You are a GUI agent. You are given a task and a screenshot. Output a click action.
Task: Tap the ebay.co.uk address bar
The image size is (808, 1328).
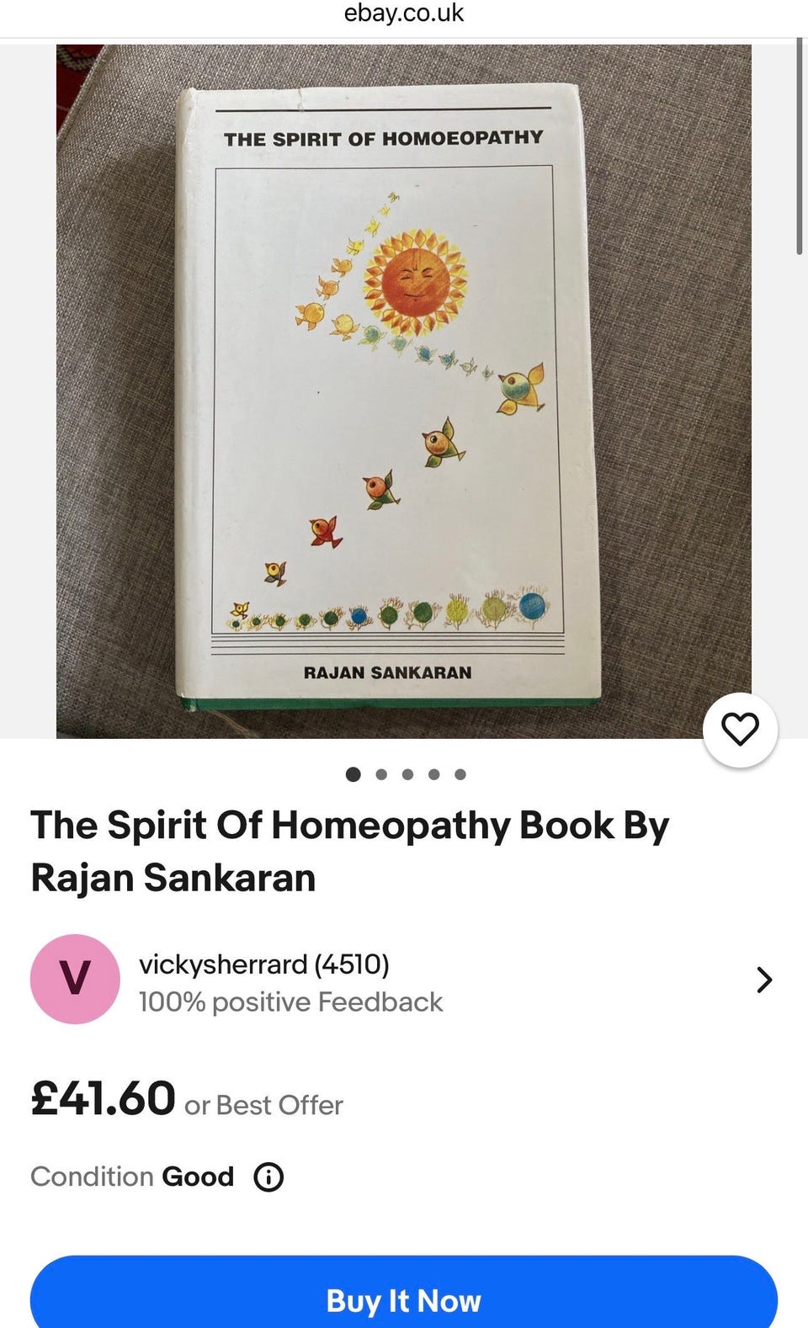tap(404, 13)
